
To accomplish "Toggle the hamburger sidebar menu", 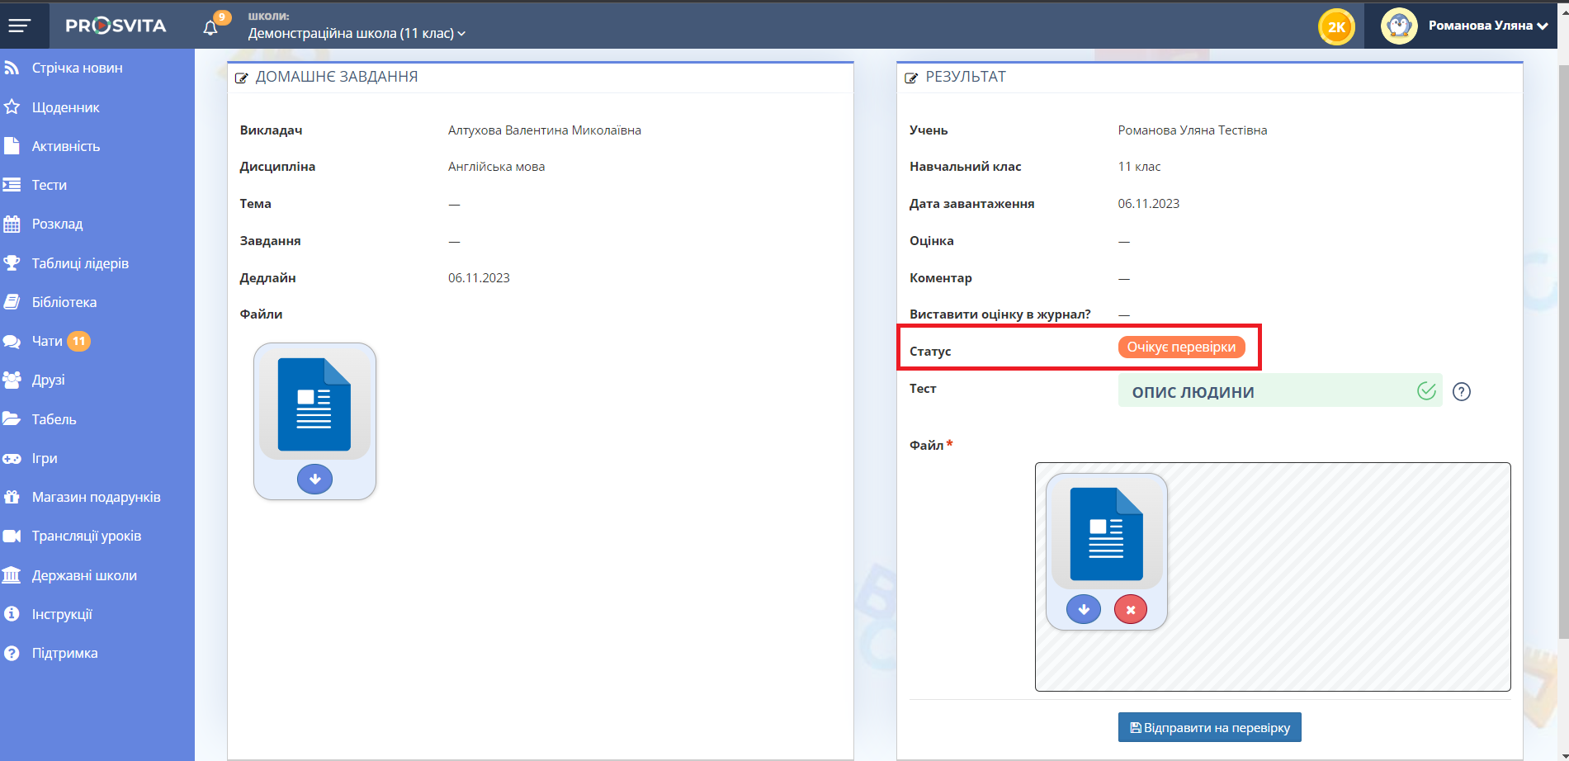I will [20, 26].
